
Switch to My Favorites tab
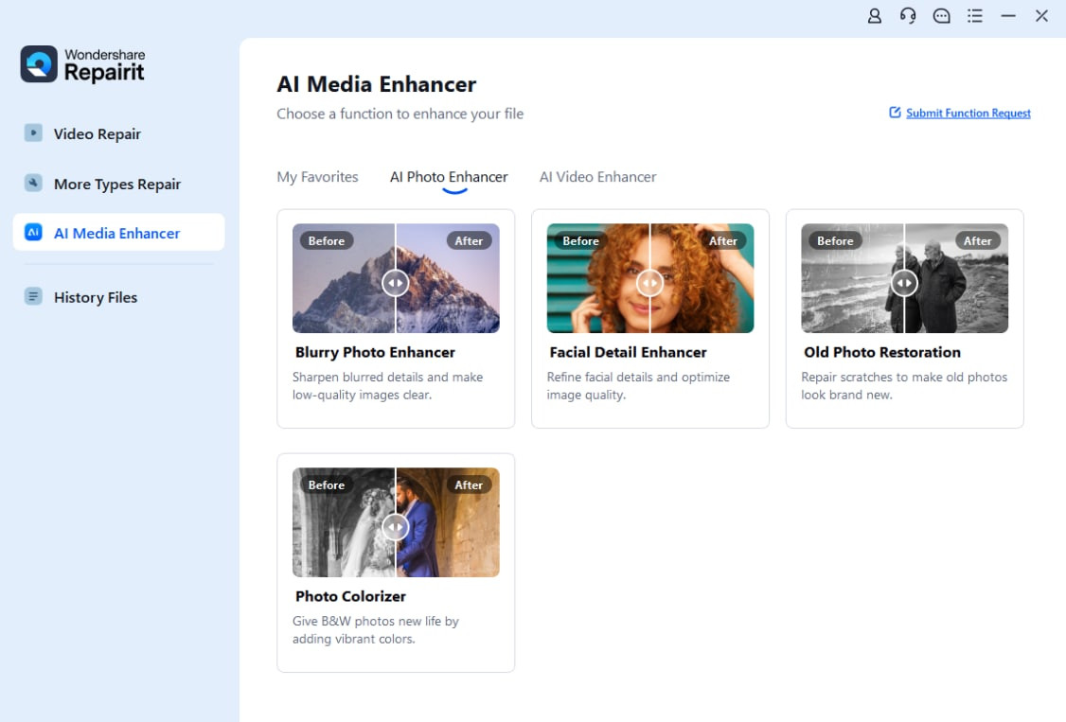point(317,177)
